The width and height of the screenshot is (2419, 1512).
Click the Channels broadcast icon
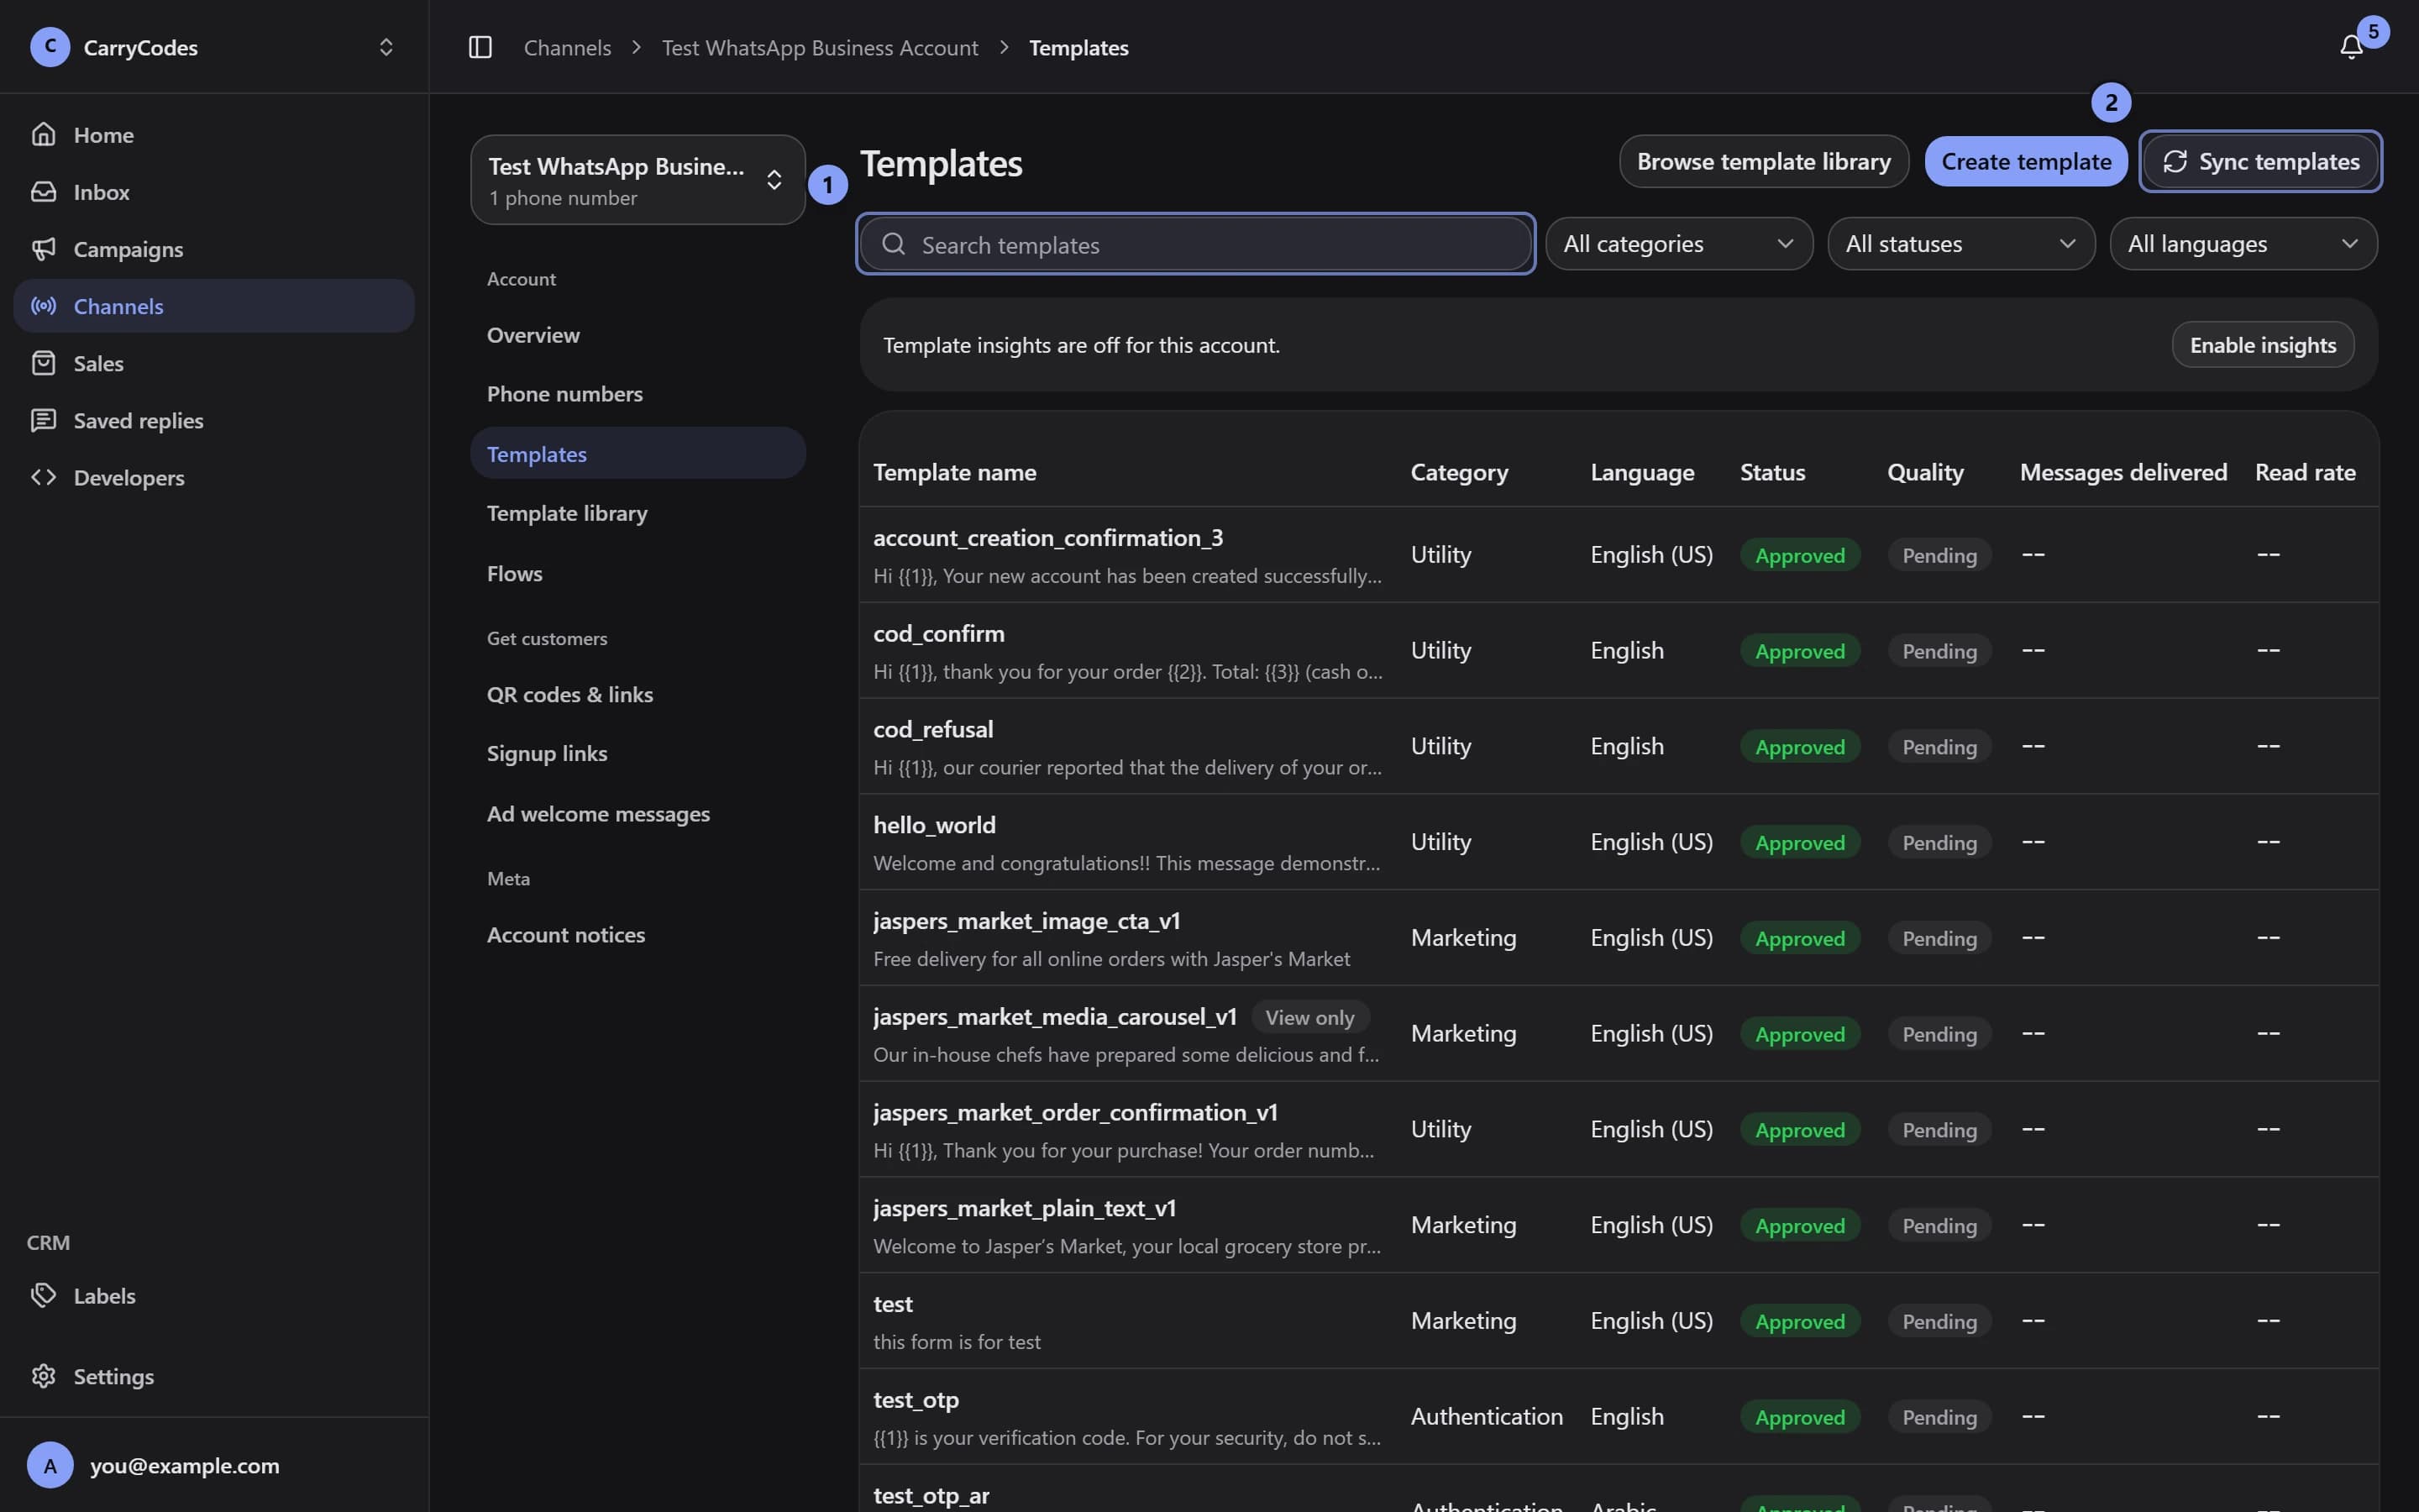tap(43, 305)
